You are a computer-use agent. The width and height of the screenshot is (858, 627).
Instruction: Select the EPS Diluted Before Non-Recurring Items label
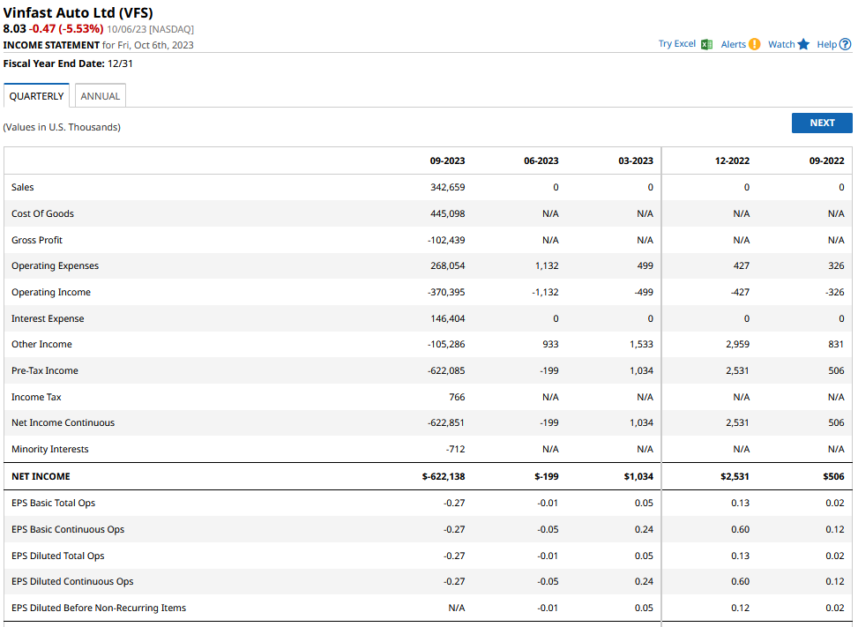99,608
